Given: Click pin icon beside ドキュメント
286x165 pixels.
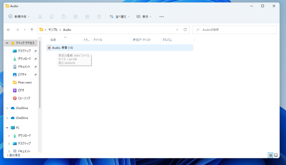Looking at the screenshot, I should (35, 67).
